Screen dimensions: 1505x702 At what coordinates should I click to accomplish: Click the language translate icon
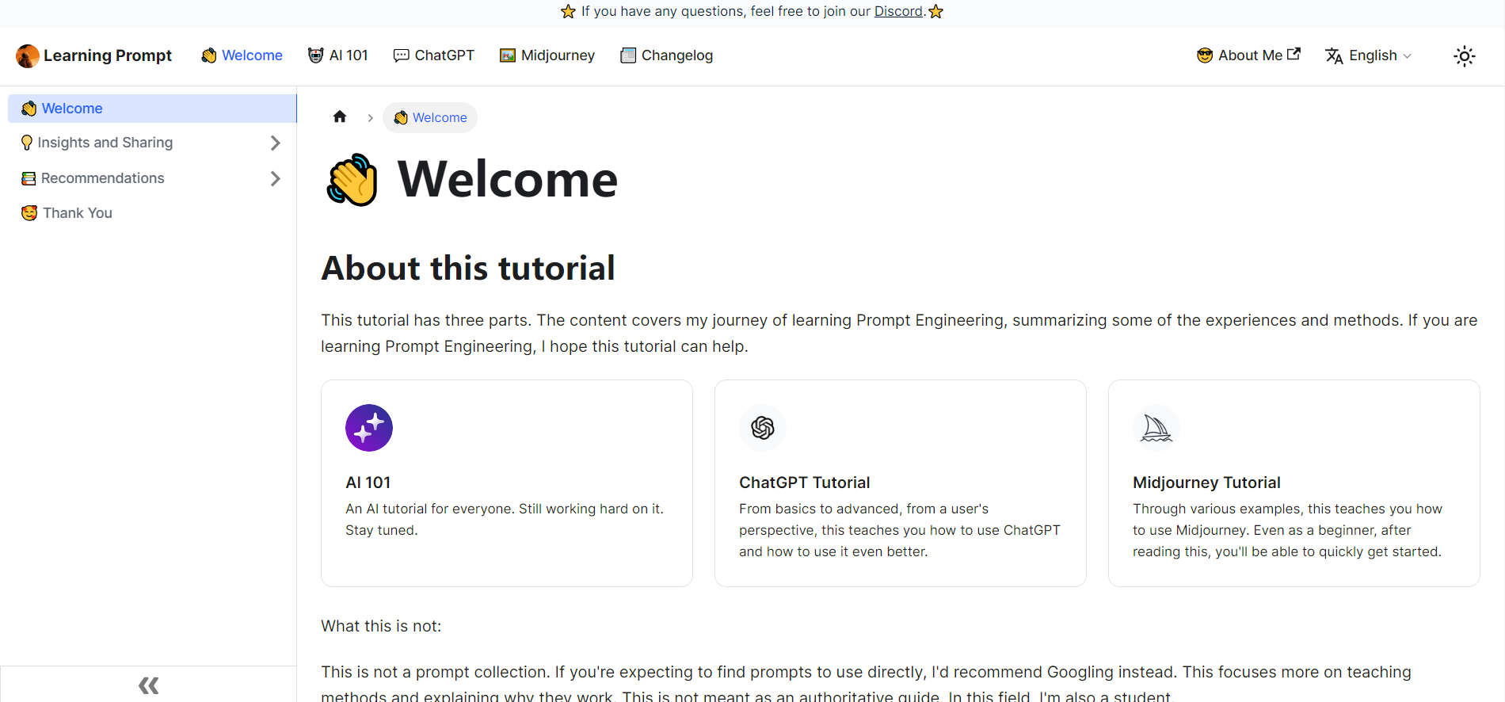tap(1334, 55)
